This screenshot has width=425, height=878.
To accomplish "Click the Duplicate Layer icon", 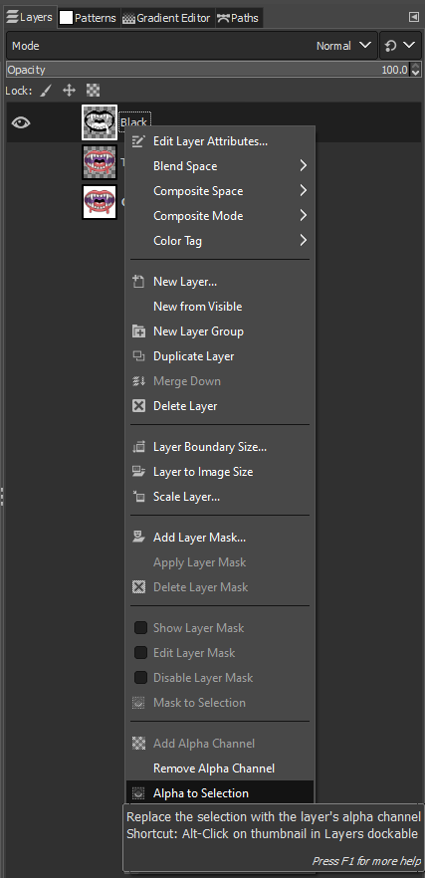I will point(138,356).
